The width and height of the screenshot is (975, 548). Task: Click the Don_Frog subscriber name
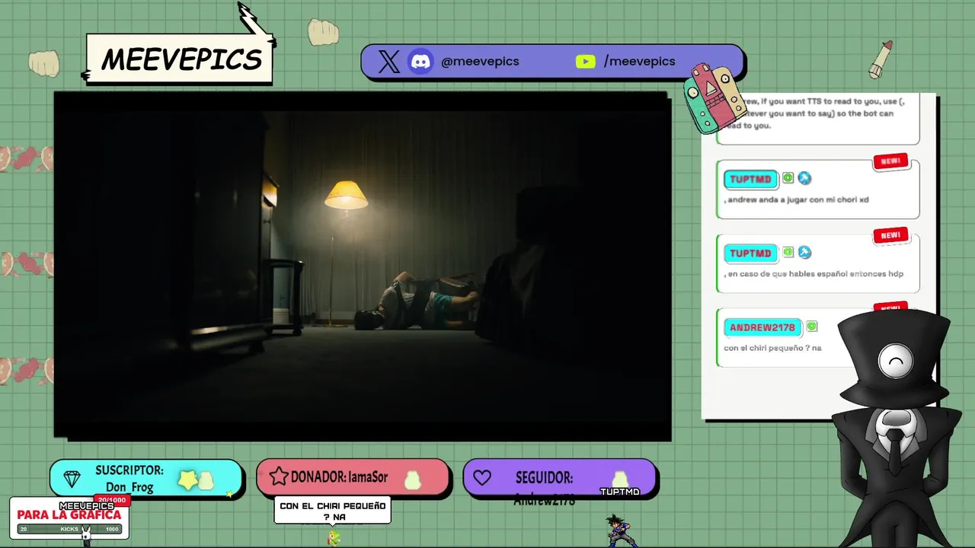click(x=129, y=487)
